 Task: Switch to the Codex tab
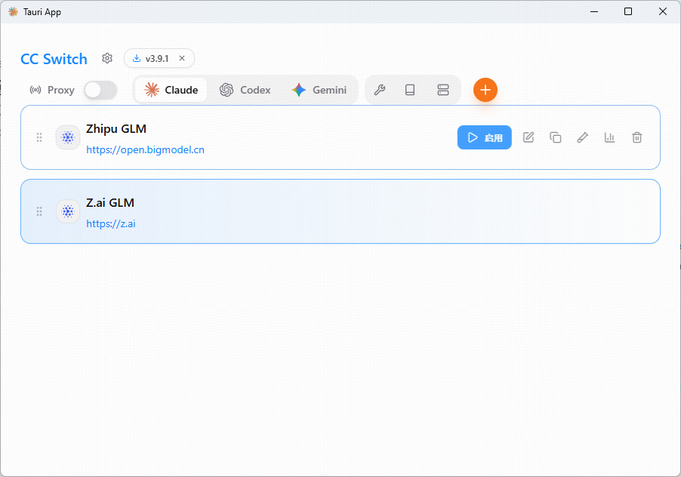point(245,90)
